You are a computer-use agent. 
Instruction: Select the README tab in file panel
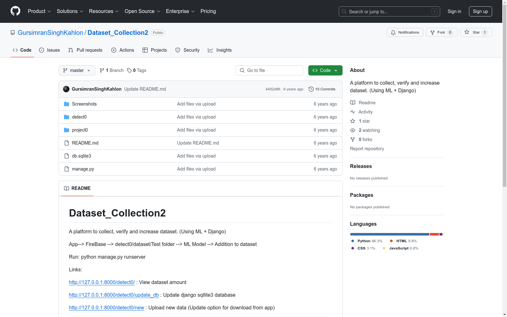(x=77, y=188)
